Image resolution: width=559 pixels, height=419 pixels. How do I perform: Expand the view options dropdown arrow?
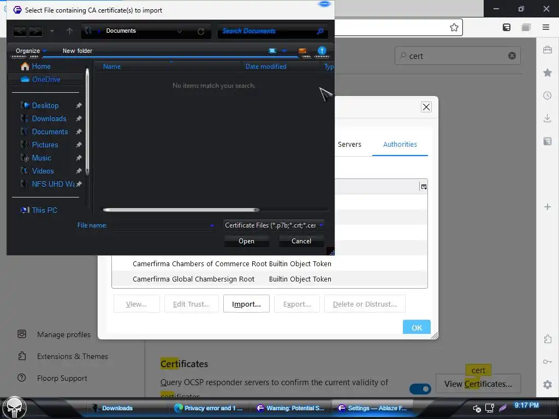pyautogui.click(x=284, y=51)
